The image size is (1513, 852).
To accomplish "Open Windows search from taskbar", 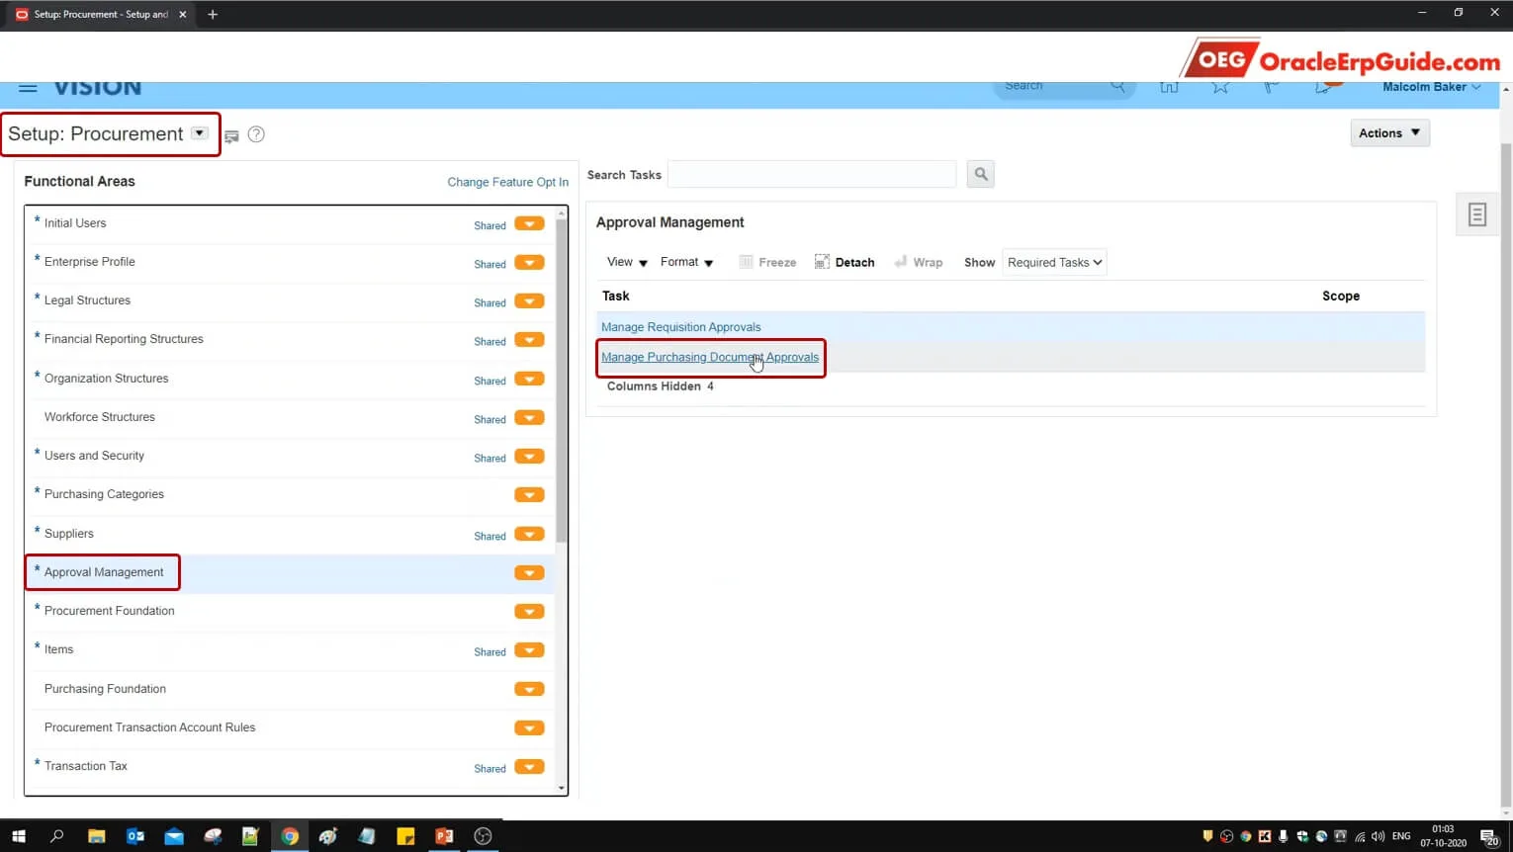I will (x=57, y=836).
